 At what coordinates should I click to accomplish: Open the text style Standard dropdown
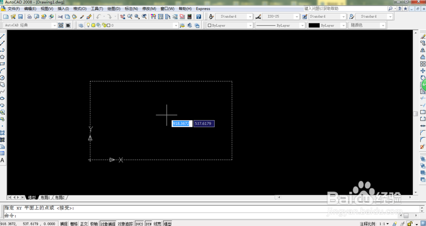tap(250, 17)
